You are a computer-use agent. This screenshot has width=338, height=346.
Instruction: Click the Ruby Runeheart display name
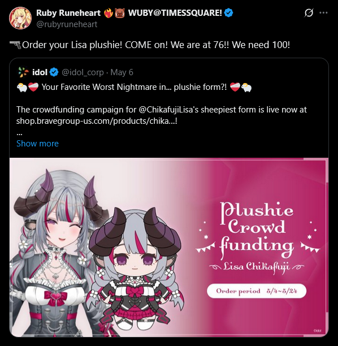68,13
